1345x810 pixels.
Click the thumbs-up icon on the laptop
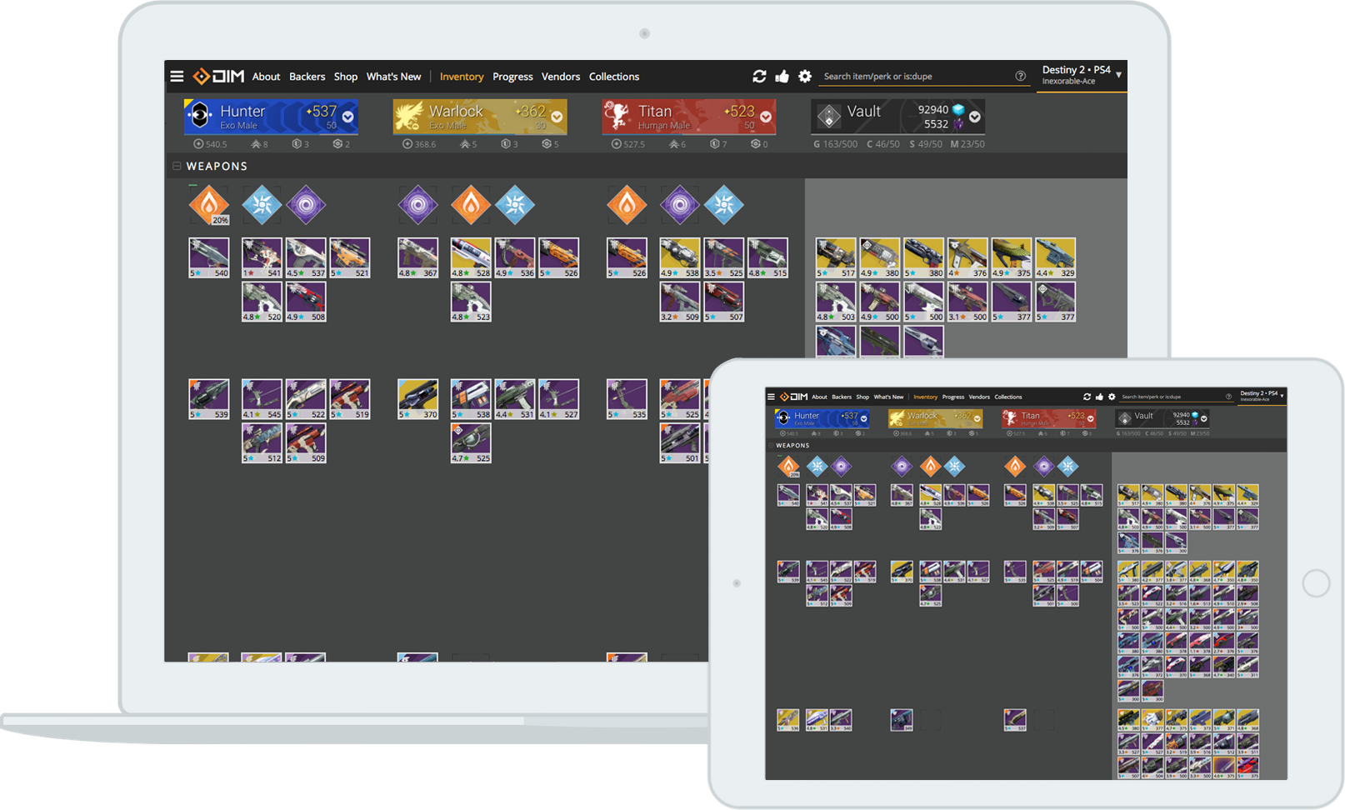click(x=782, y=77)
